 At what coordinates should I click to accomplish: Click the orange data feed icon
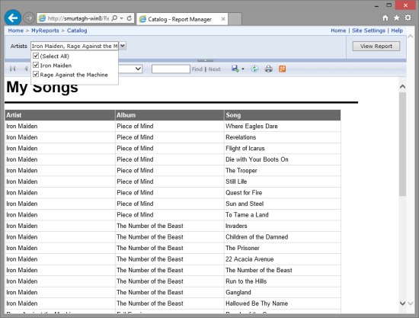(282, 69)
